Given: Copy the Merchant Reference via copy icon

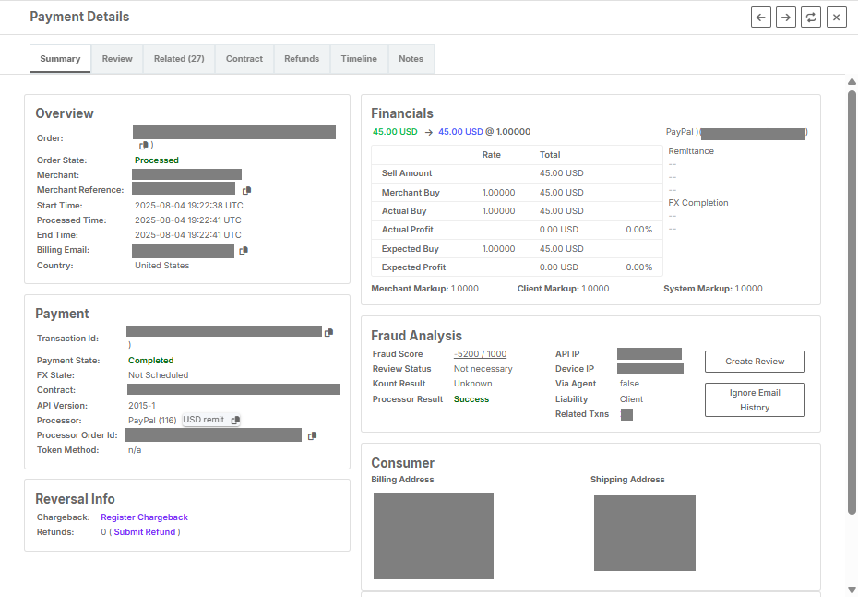Looking at the screenshot, I should tap(244, 190).
